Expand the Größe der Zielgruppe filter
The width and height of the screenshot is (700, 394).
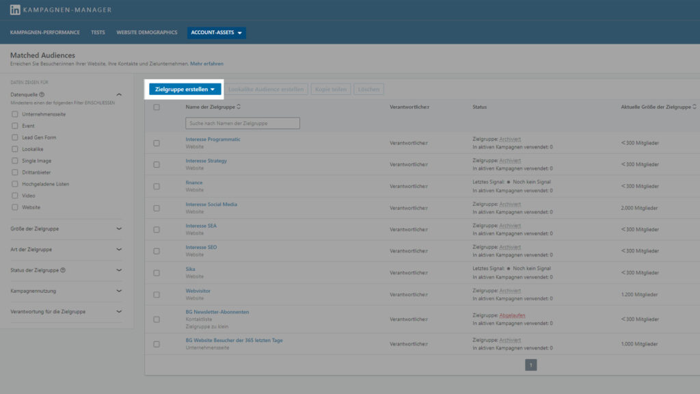coord(119,229)
